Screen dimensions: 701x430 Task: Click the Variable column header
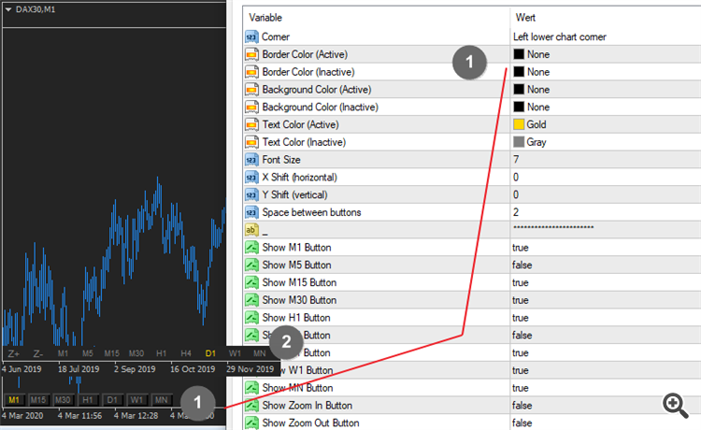coord(265,18)
